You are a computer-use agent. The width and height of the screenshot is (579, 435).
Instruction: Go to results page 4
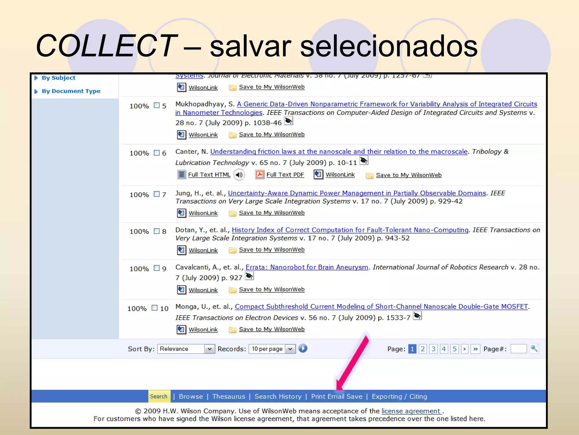pyautogui.click(x=444, y=349)
